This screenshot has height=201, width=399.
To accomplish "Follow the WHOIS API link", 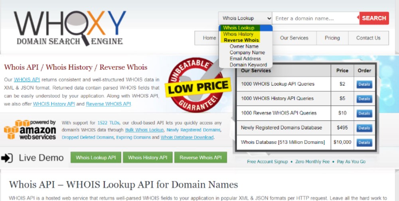I will [27, 80].
